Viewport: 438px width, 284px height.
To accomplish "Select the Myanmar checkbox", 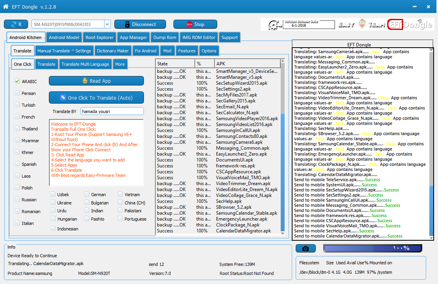I will [x=17, y=140].
